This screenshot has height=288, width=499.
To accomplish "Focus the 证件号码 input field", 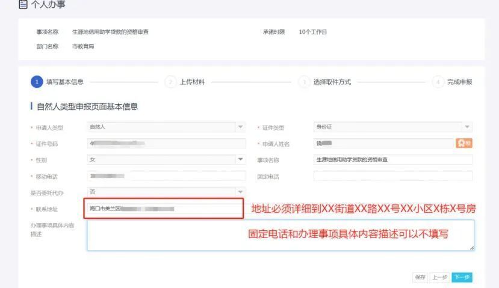I will 166,143.
